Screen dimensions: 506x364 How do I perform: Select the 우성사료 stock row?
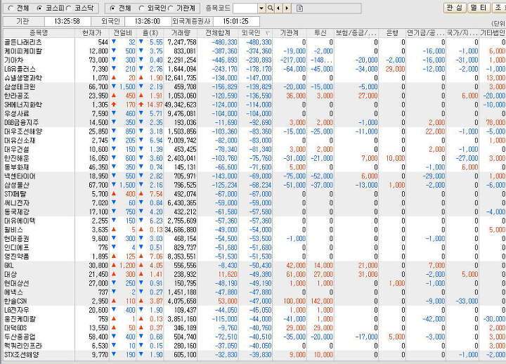click(x=254, y=114)
